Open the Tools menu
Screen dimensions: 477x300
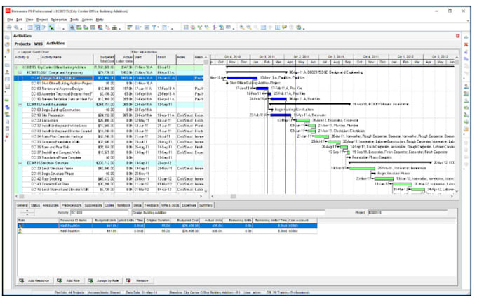[74, 20]
